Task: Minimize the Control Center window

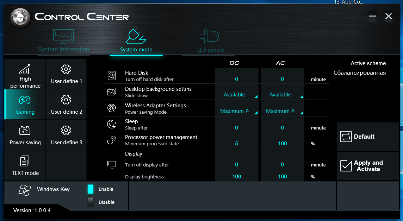Action: (x=372, y=16)
